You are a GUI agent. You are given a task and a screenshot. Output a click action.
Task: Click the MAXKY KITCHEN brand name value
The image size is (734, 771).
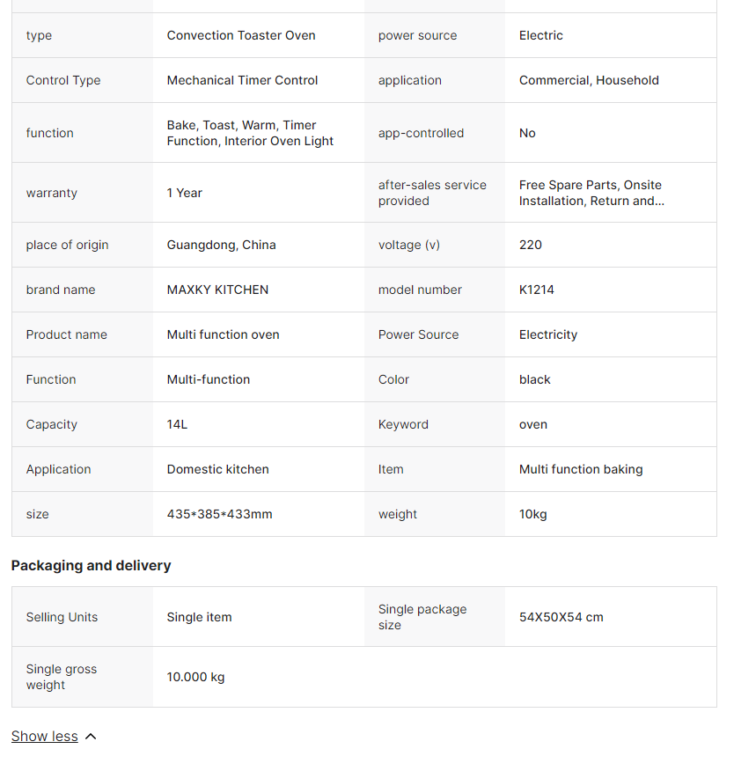[217, 290]
